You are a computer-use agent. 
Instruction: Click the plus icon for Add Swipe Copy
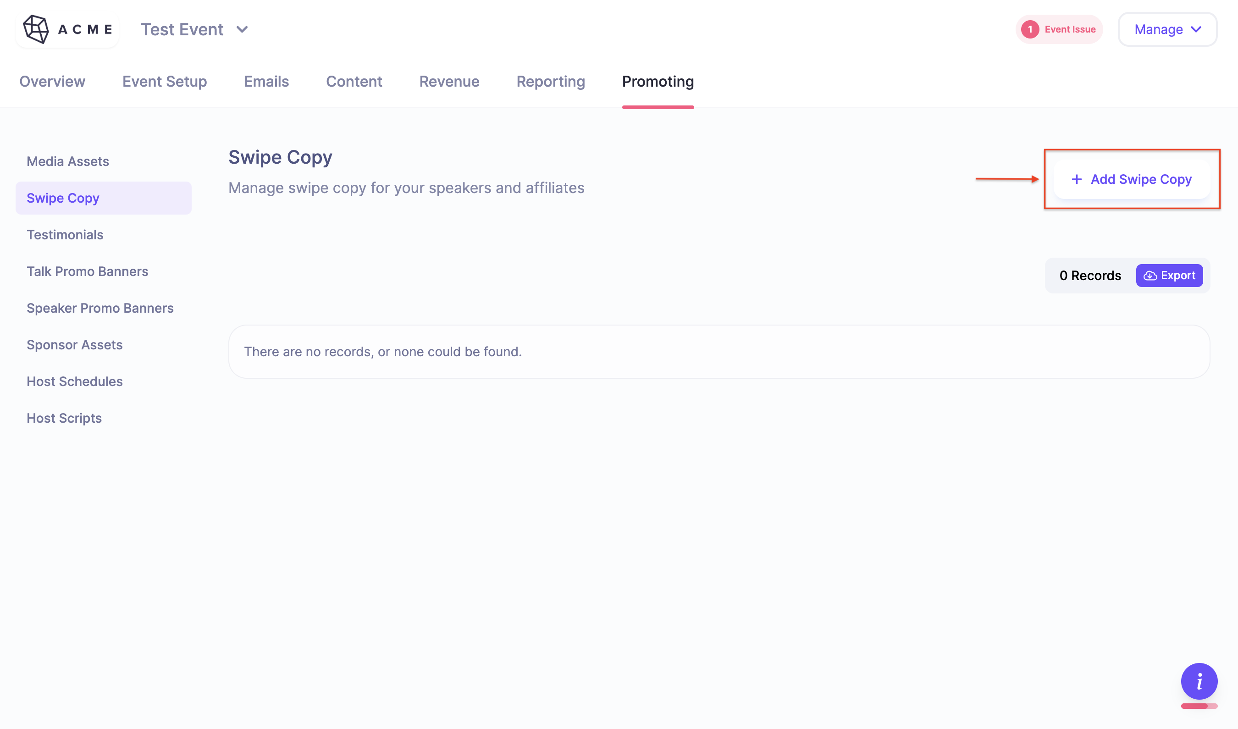coord(1077,179)
